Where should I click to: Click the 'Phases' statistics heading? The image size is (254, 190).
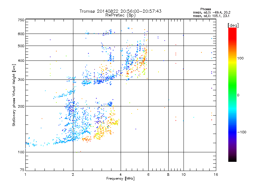pyautogui.click(x=205, y=9)
